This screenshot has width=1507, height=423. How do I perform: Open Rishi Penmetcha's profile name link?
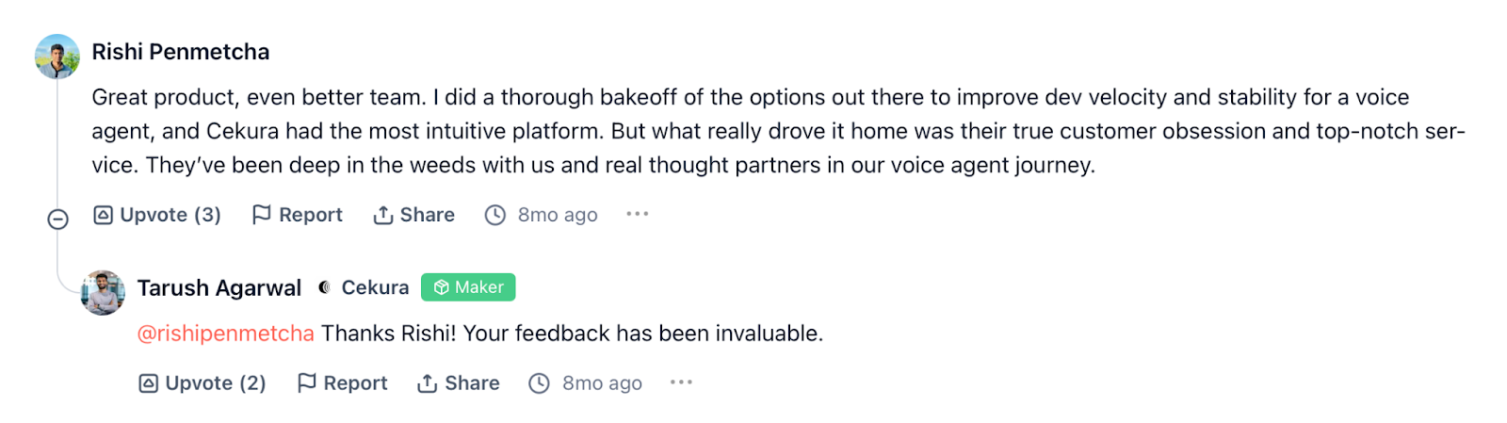coord(180,52)
